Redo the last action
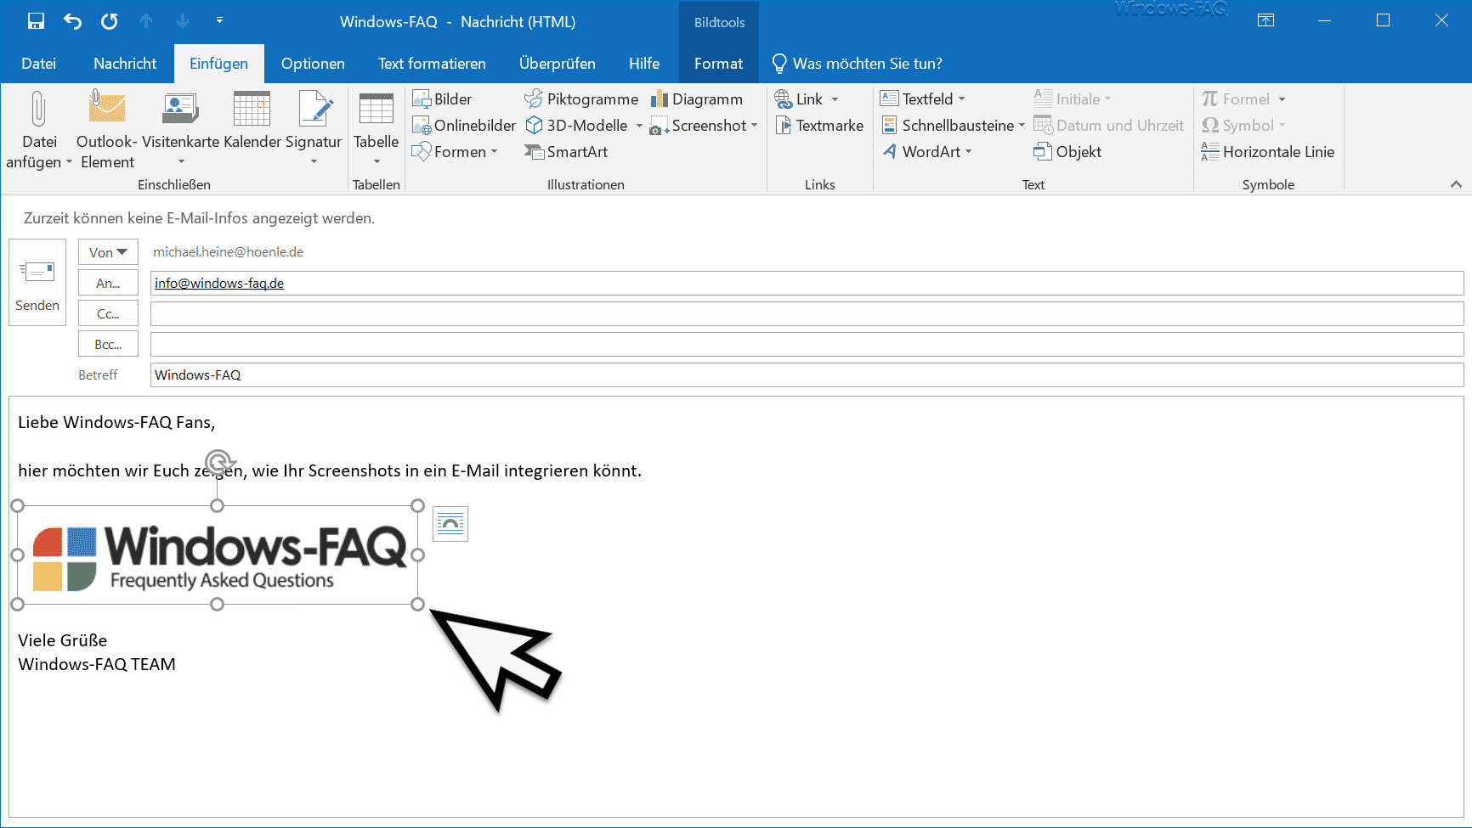The image size is (1472, 828). (110, 21)
